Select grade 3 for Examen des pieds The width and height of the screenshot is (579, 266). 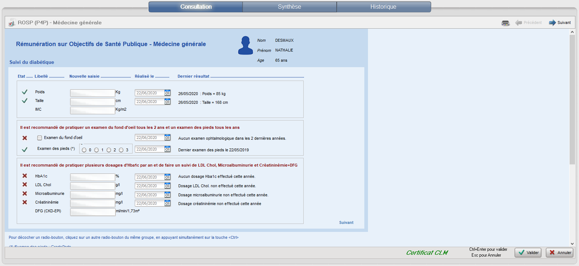pyautogui.click(x=121, y=150)
